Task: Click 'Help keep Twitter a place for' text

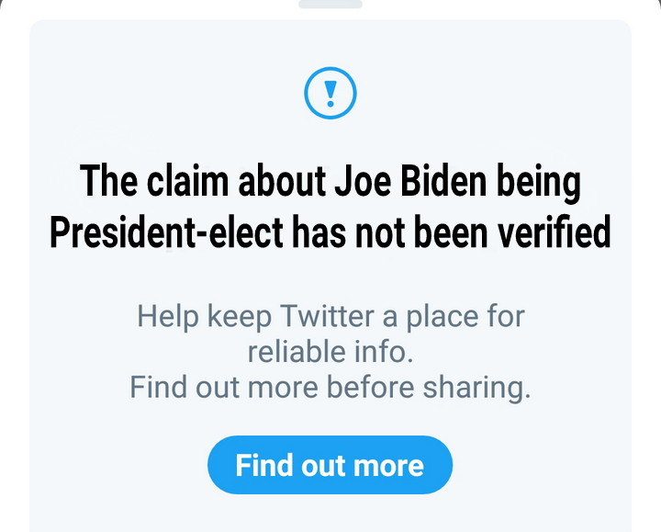Action: [x=330, y=318]
